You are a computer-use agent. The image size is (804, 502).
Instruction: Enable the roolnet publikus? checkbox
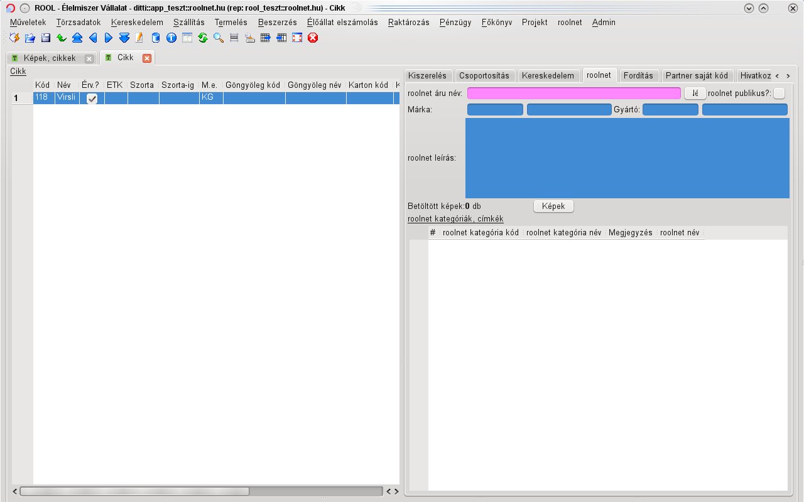tap(779, 93)
